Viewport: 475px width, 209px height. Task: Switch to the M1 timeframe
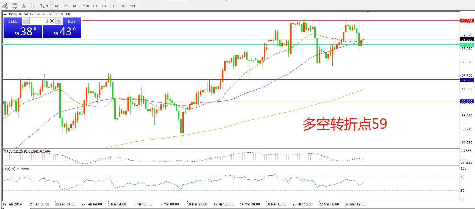(57, 6)
